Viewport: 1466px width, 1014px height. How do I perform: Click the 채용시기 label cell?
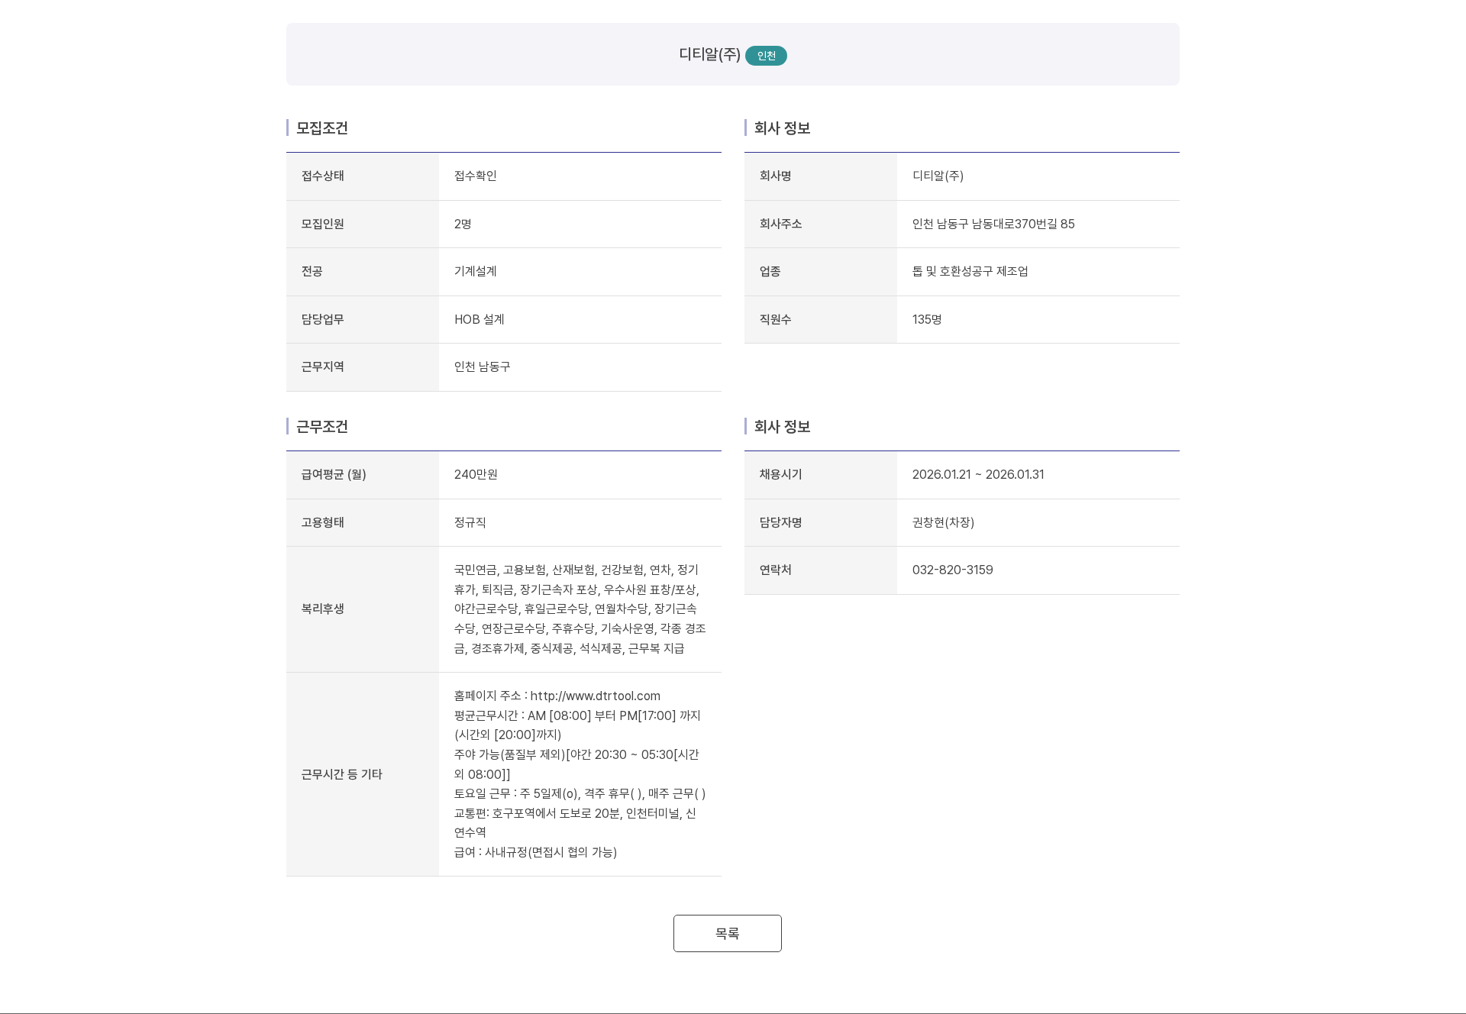(x=821, y=475)
